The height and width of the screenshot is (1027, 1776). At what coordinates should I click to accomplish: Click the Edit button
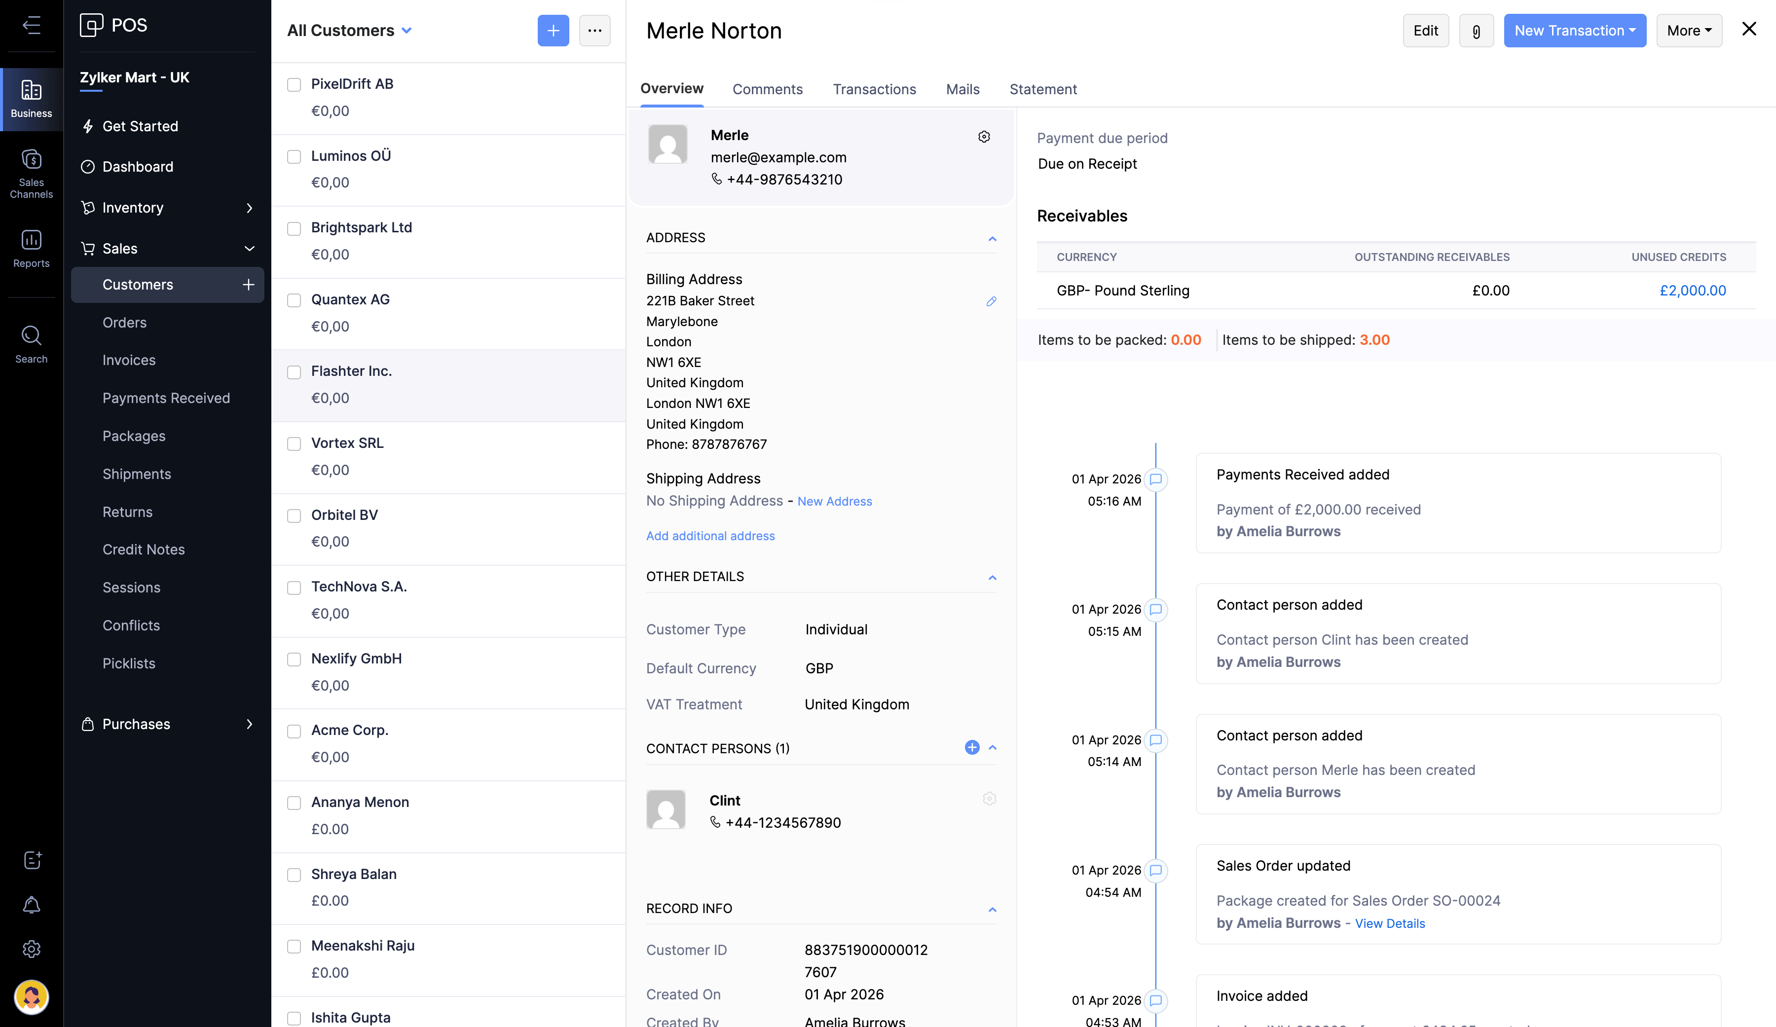[x=1425, y=31]
